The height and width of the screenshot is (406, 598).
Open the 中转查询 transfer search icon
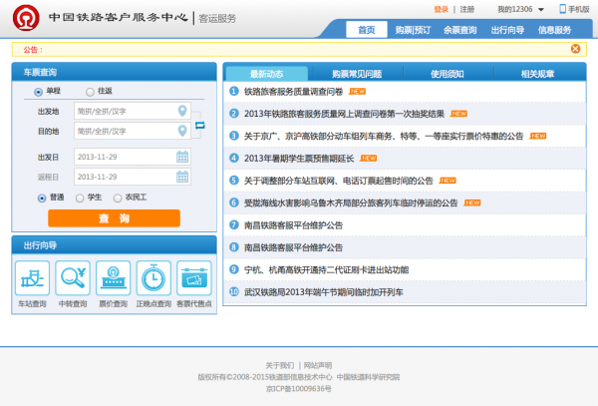[73, 277]
